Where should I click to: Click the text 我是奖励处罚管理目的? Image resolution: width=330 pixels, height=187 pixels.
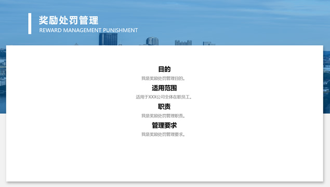[163, 79]
